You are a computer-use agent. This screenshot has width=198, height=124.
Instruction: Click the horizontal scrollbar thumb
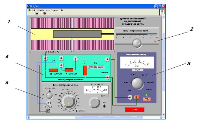click(109, 117)
